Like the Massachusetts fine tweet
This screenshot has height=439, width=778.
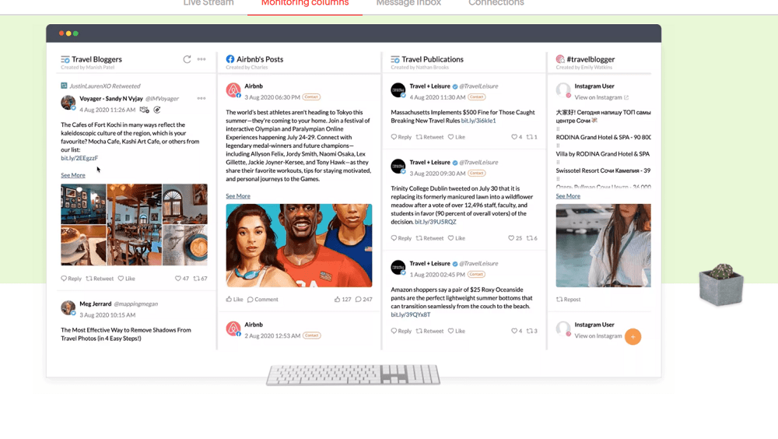click(x=457, y=137)
